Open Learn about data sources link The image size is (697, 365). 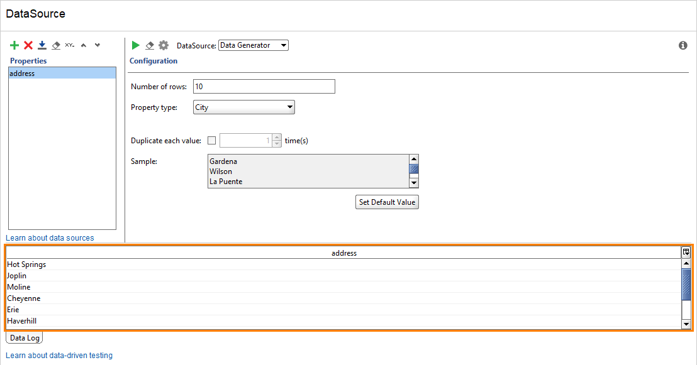(x=50, y=238)
